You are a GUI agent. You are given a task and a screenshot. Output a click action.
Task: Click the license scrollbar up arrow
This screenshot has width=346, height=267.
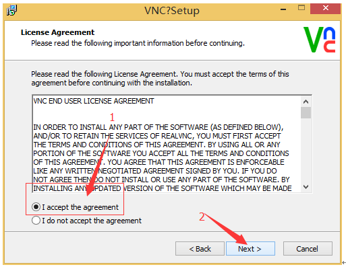306,102
